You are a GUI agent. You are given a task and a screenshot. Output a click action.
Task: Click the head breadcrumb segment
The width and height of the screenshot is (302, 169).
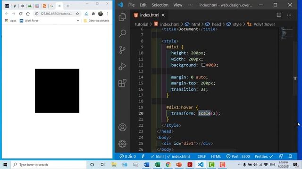(216, 24)
